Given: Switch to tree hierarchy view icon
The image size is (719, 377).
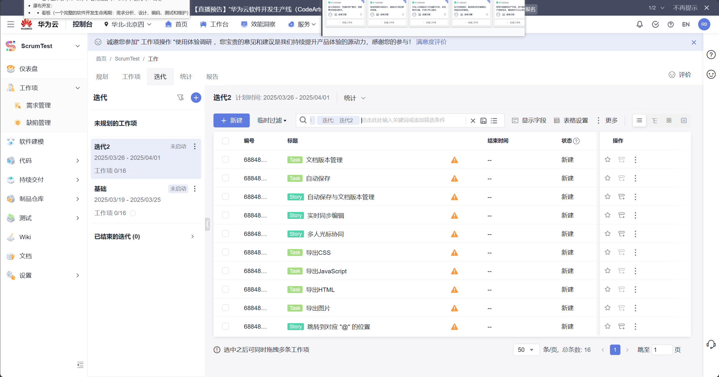Looking at the screenshot, I should click(654, 120).
